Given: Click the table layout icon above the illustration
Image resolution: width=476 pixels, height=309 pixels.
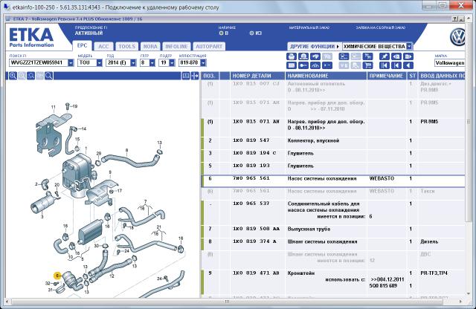Looking at the screenshot, I should (x=186, y=76).
